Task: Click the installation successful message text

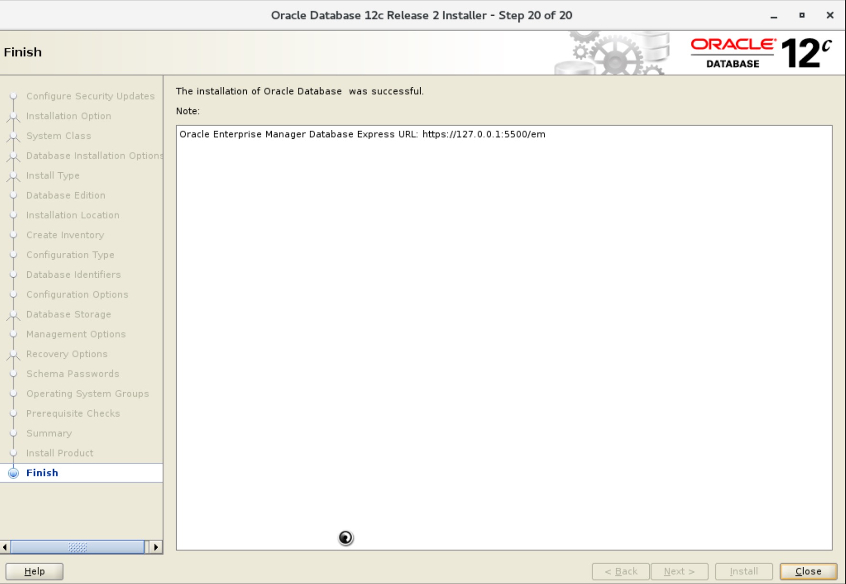Action: tap(300, 91)
